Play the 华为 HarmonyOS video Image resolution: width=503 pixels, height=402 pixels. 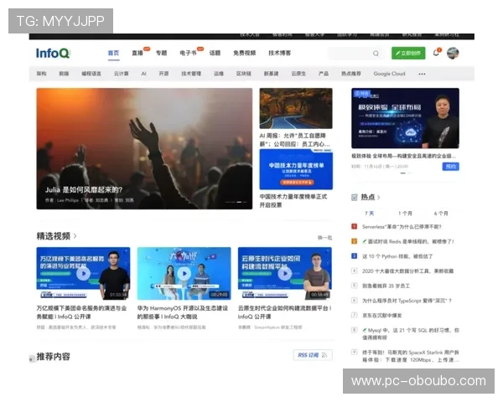[x=184, y=274]
